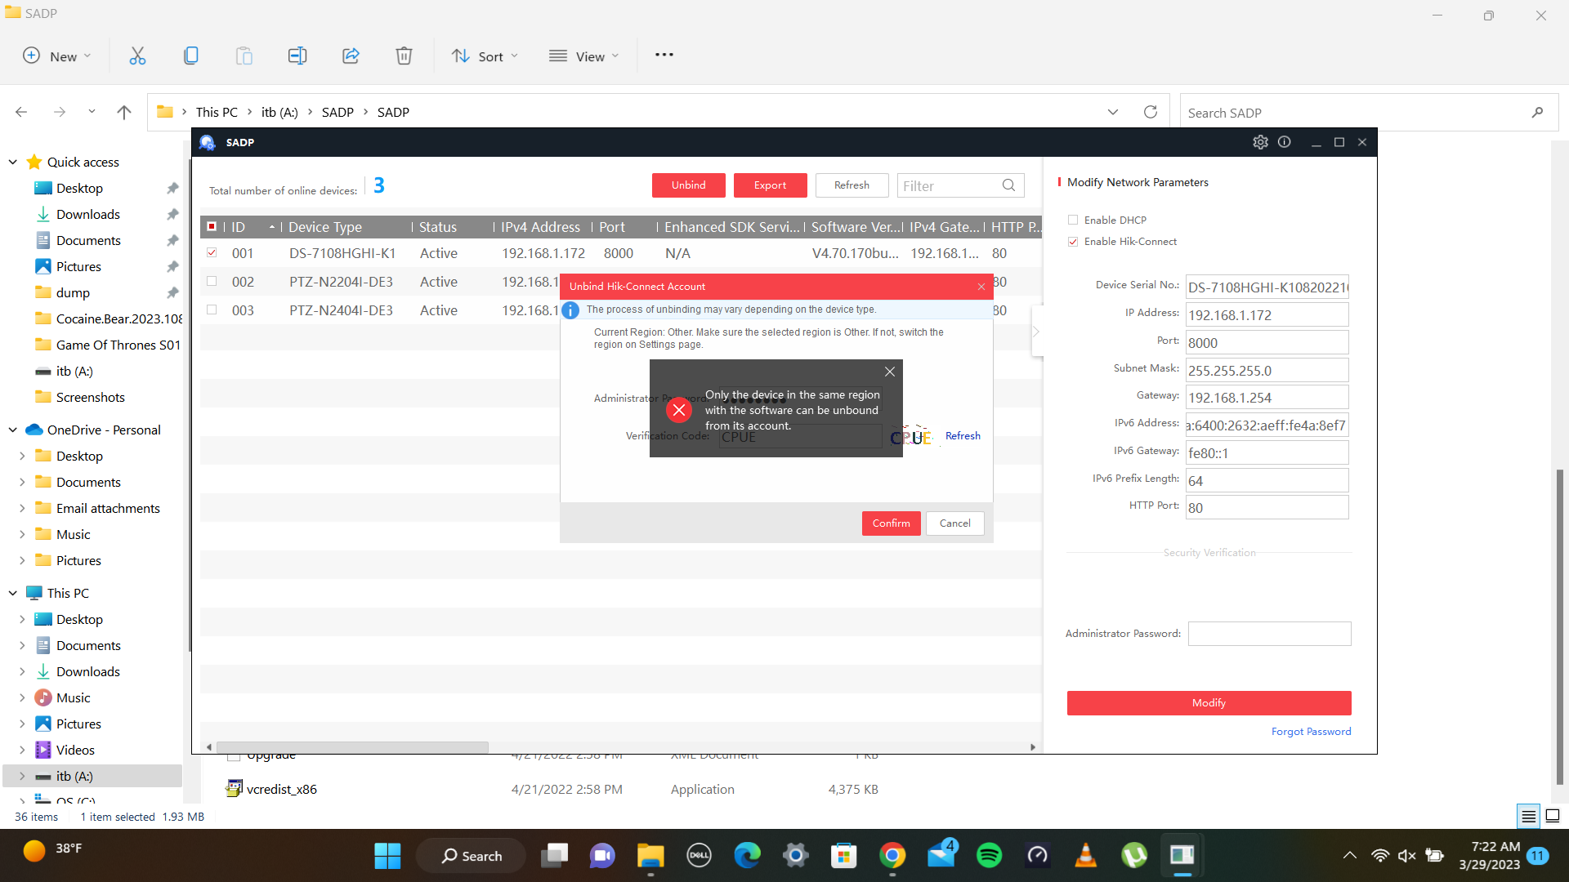Uncheck Enable Hik-Connect checkbox
Viewport: 1569px width, 882px height.
click(x=1073, y=242)
